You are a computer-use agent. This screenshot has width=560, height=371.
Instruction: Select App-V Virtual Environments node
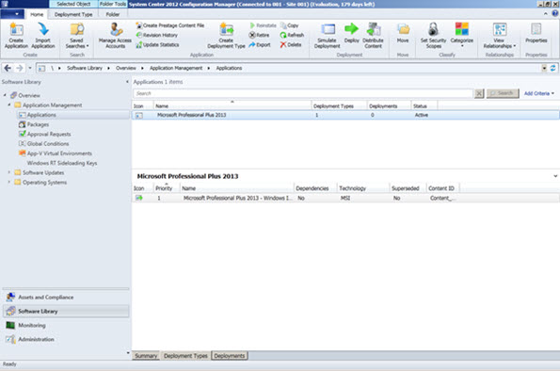[59, 153]
